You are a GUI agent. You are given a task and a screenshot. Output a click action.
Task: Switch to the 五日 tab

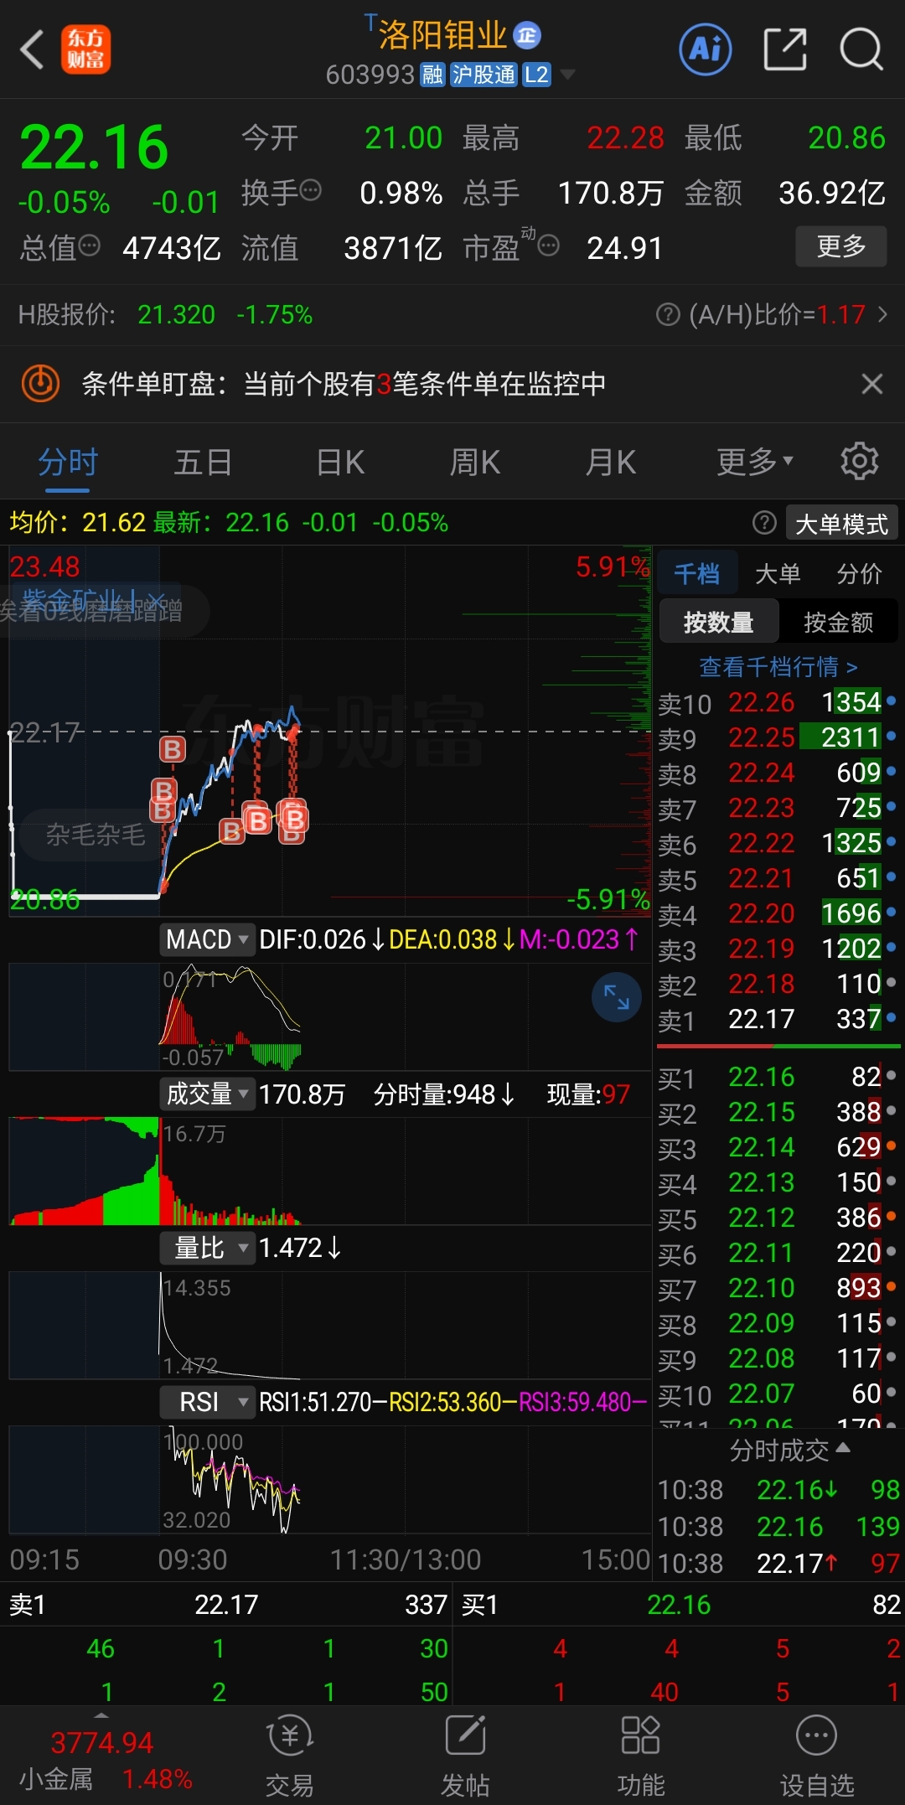point(203,463)
